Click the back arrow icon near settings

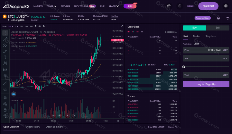point(228,18)
